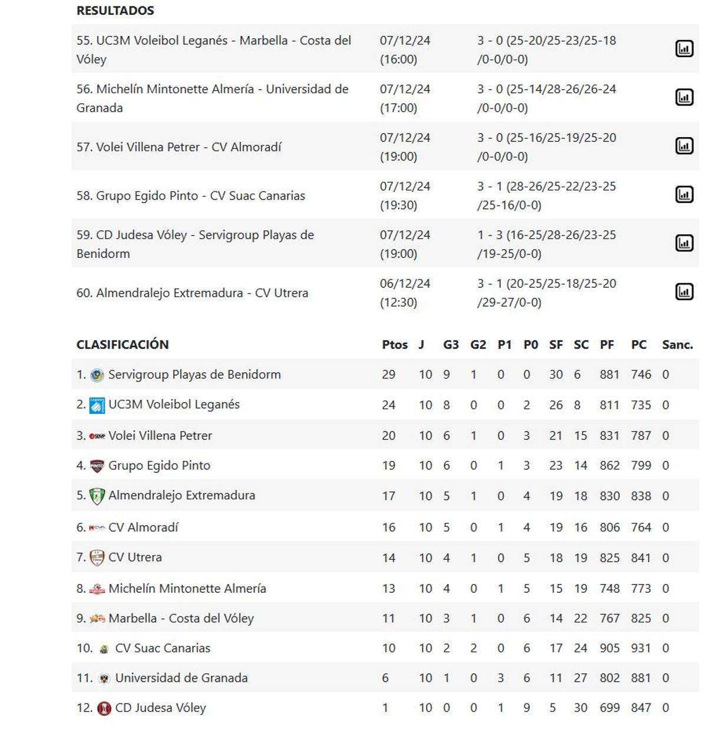Select the CD Judesa Vóley club logo
Viewport: 707px width, 730px height.
click(104, 708)
